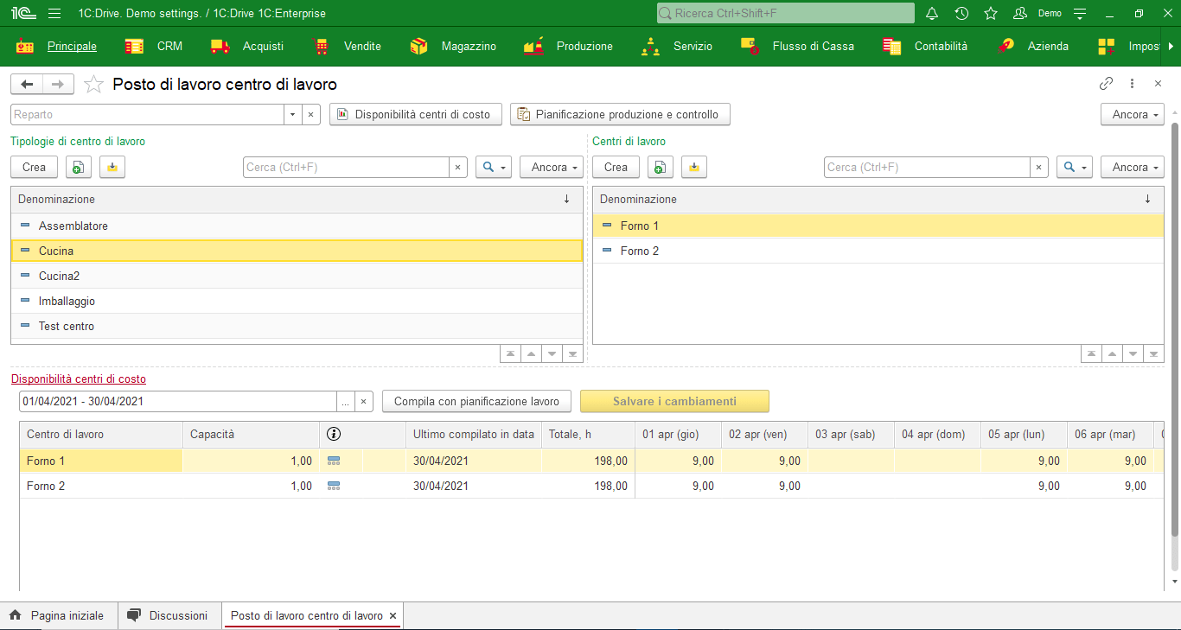1181x630 pixels.
Task: Open title bar settings dropdown icon
Action: point(1079,13)
